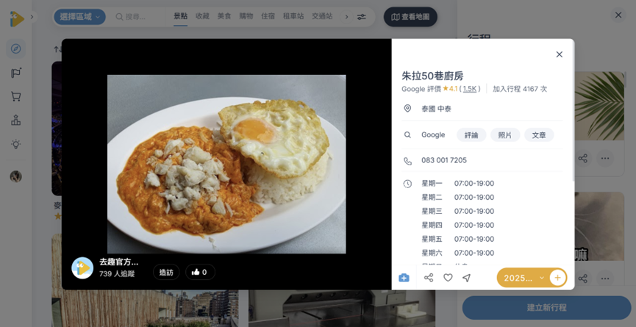Viewport: 636px width, 327px height.
Task: Close the restaurant detail dialog
Action: tap(560, 54)
